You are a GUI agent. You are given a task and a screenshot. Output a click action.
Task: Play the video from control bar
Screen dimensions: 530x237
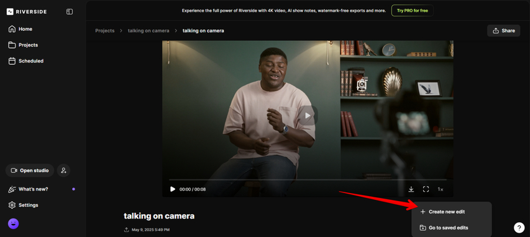[173, 189]
